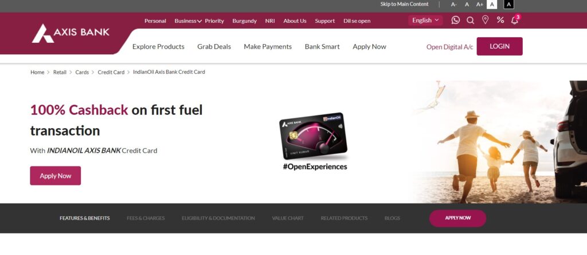This screenshot has height=255, width=587.
Task: Open the Explore Products menu
Action: click(x=158, y=47)
